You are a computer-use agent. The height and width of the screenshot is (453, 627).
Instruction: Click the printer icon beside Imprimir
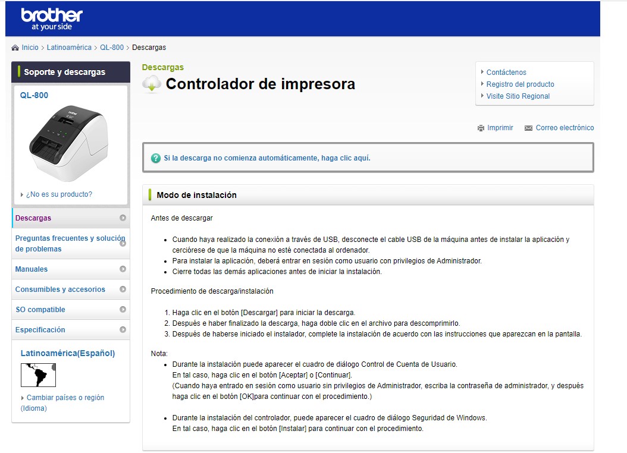click(481, 128)
